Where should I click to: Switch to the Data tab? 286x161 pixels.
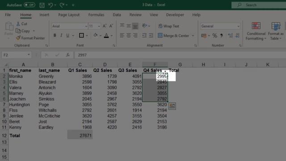(117, 15)
